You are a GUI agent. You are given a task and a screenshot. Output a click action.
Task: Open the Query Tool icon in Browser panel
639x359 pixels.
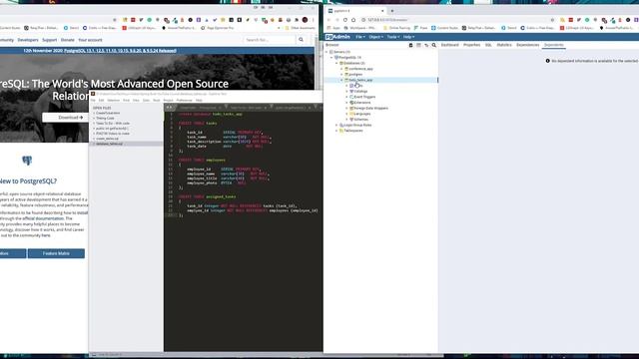point(410,45)
